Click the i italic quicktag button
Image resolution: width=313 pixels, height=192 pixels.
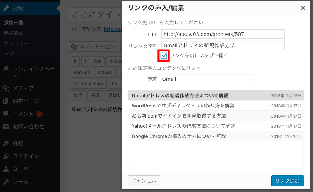85,61
